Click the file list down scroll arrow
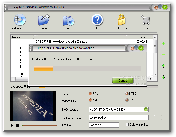Image resolution: width=176 pixels, height=137 pixels. tap(155, 75)
